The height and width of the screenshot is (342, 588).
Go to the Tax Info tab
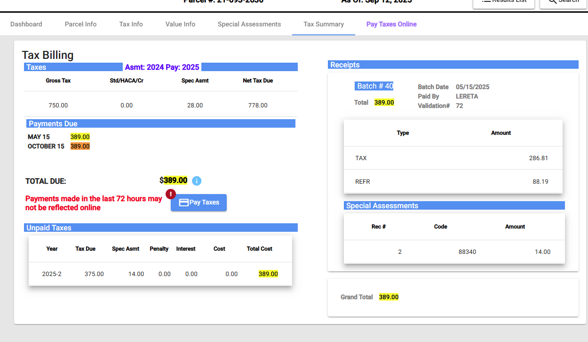(x=131, y=24)
